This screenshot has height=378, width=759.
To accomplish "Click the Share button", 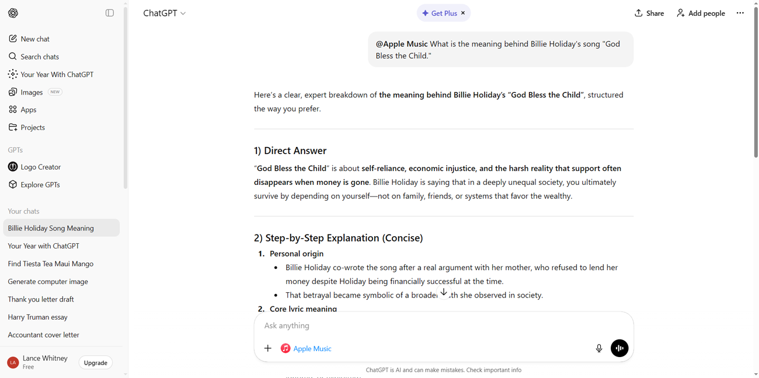I will click(649, 13).
